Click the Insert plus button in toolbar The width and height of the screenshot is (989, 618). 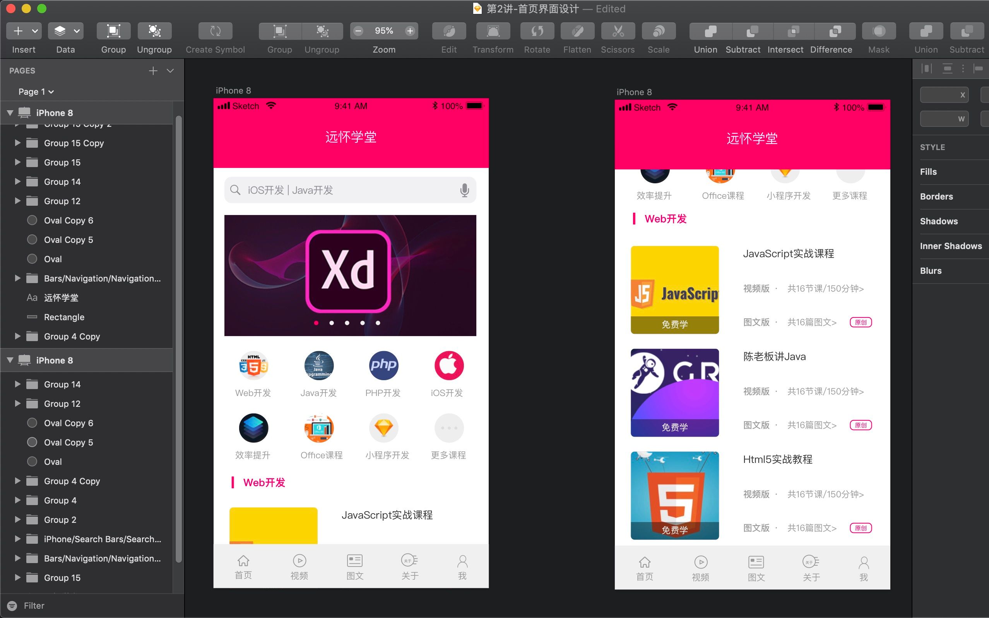(x=19, y=31)
